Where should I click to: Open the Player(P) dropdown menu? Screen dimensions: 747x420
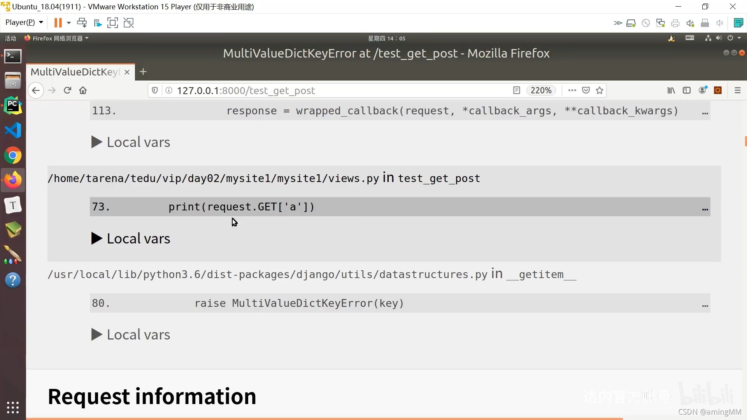pyautogui.click(x=24, y=23)
